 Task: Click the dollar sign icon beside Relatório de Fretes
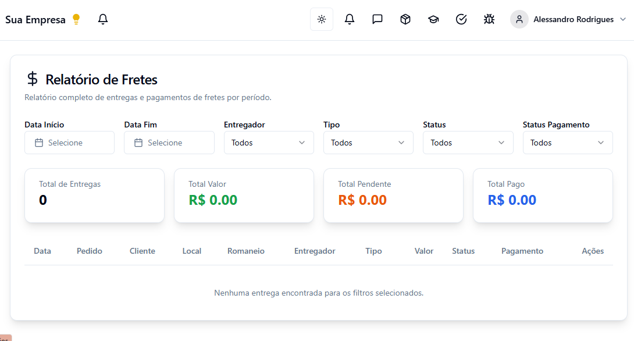coord(33,79)
